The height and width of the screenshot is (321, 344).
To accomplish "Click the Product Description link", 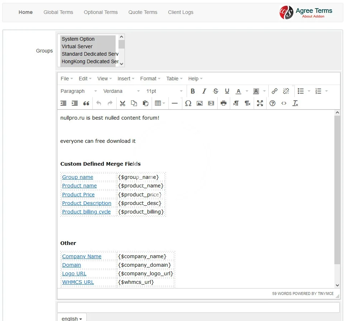I will [87, 203].
